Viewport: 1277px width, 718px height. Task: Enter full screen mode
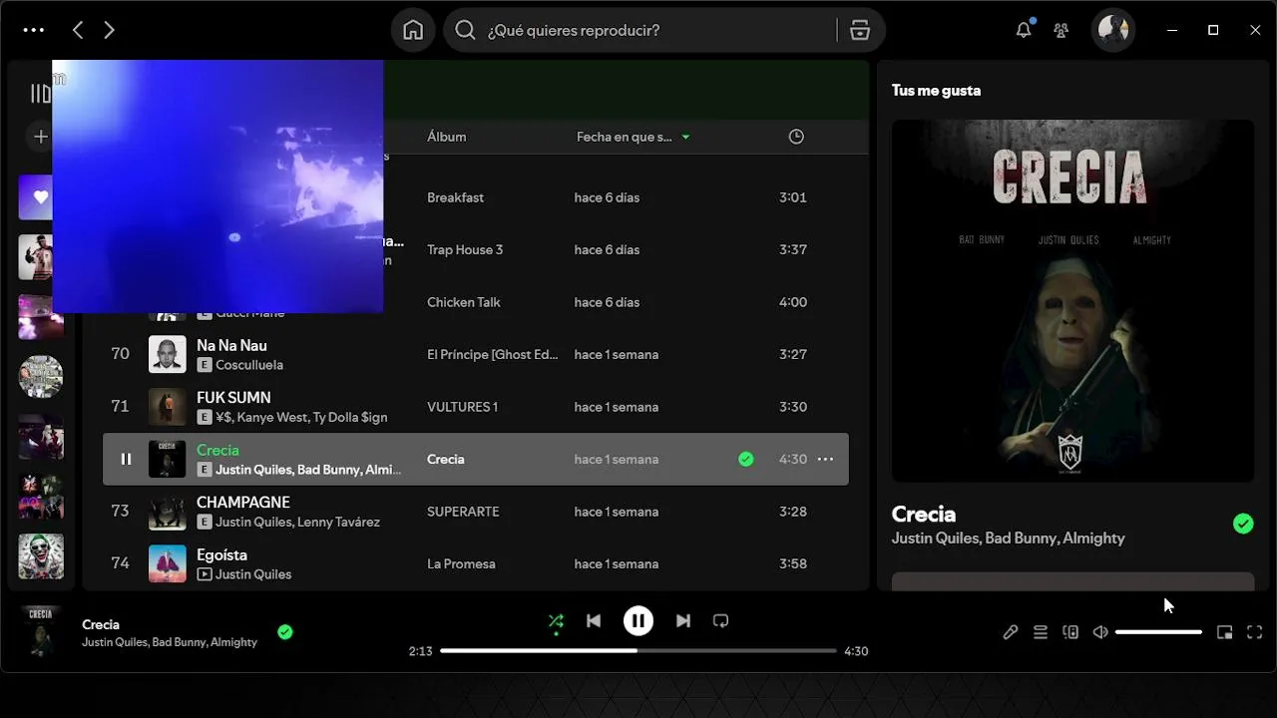coord(1255,632)
